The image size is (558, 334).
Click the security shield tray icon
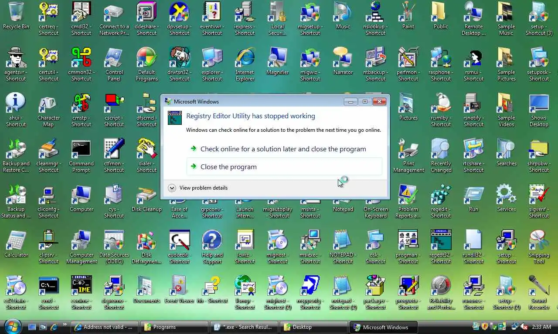click(484, 327)
